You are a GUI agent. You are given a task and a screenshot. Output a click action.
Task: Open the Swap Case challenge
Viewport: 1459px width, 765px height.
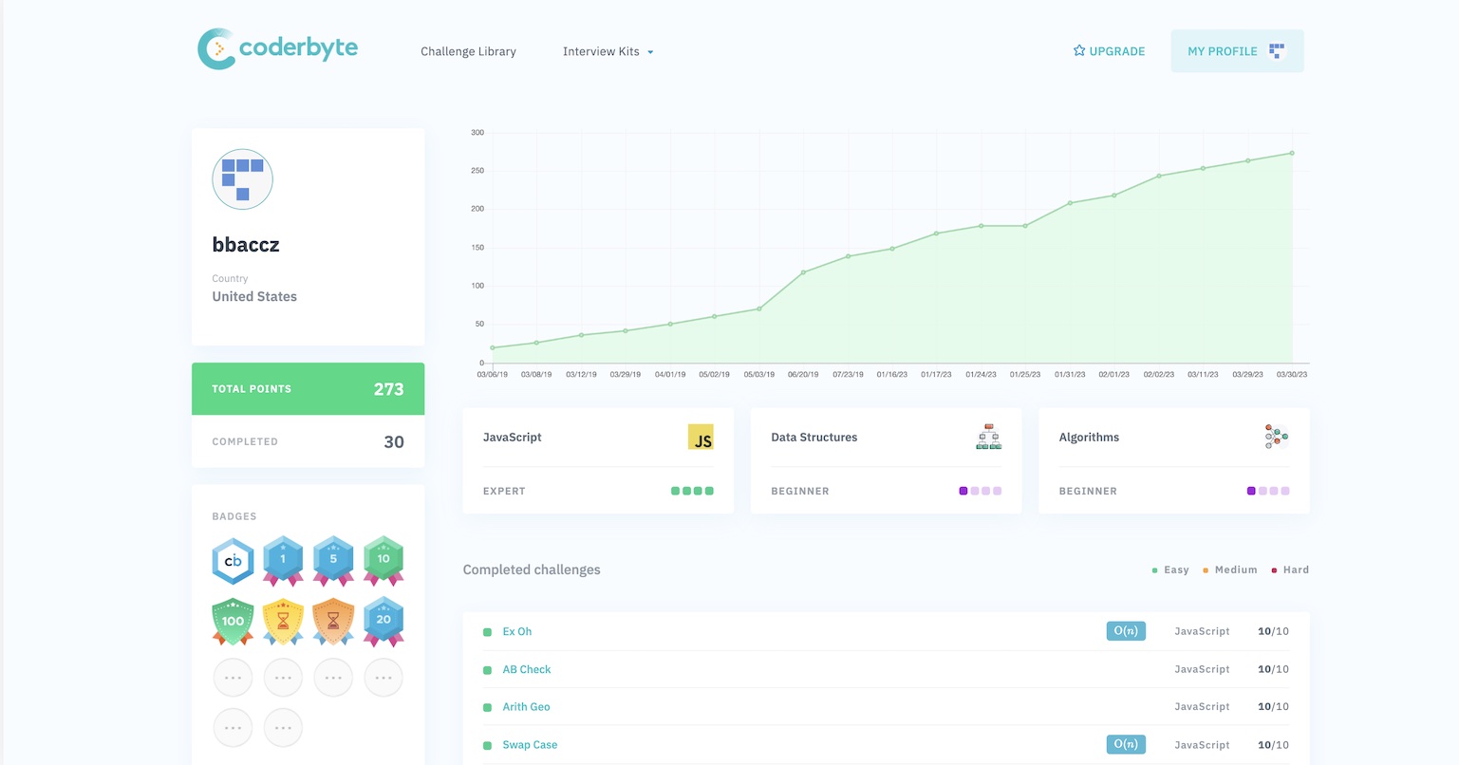(x=530, y=745)
